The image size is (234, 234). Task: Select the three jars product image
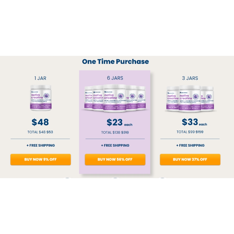click(x=190, y=99)
